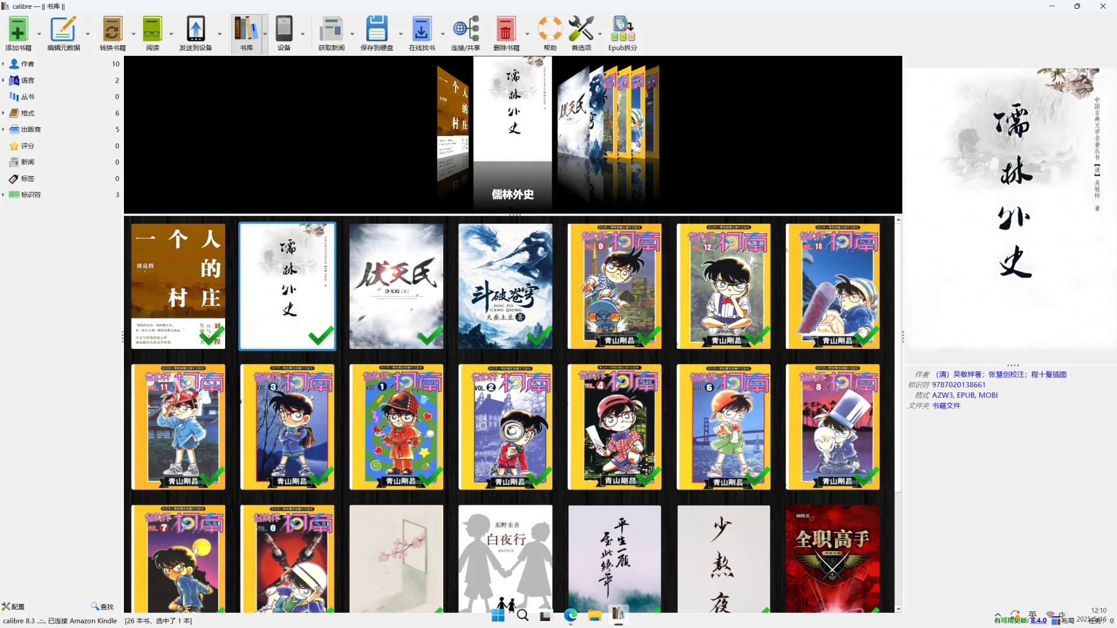Click ISBN link 9787020138661
The image size is (1117, 628).
click(x=958, y=385)
